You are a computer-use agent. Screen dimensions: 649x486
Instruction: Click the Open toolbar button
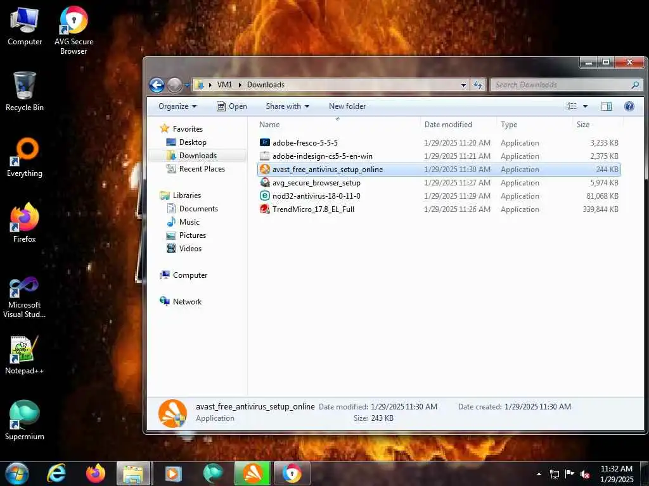tap(232, 106)
